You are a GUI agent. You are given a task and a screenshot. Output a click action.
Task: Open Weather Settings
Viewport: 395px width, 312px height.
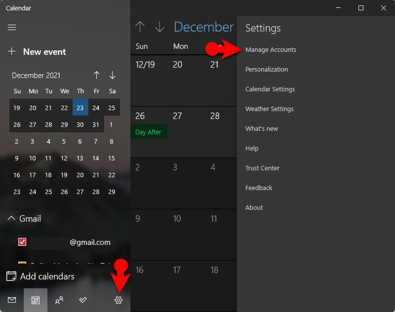(270, 109)
